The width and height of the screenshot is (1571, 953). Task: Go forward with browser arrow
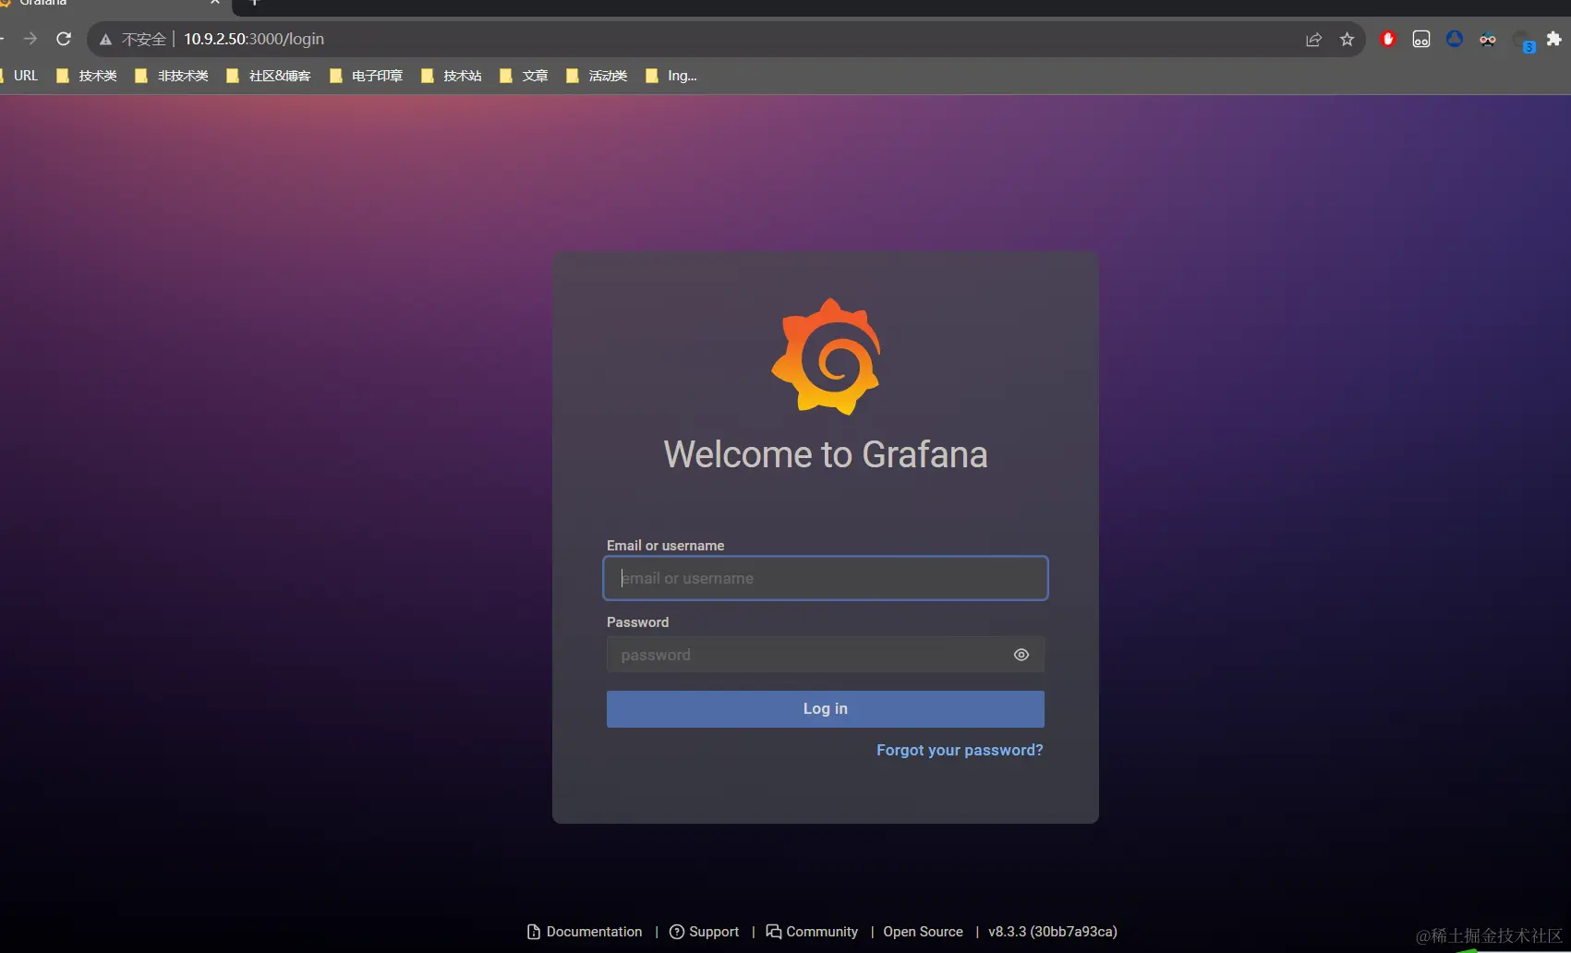click(30, 39)
